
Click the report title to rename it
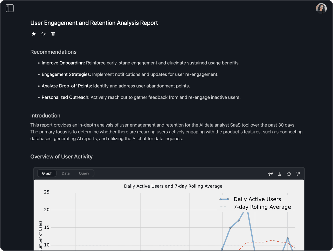click(94, 23)
